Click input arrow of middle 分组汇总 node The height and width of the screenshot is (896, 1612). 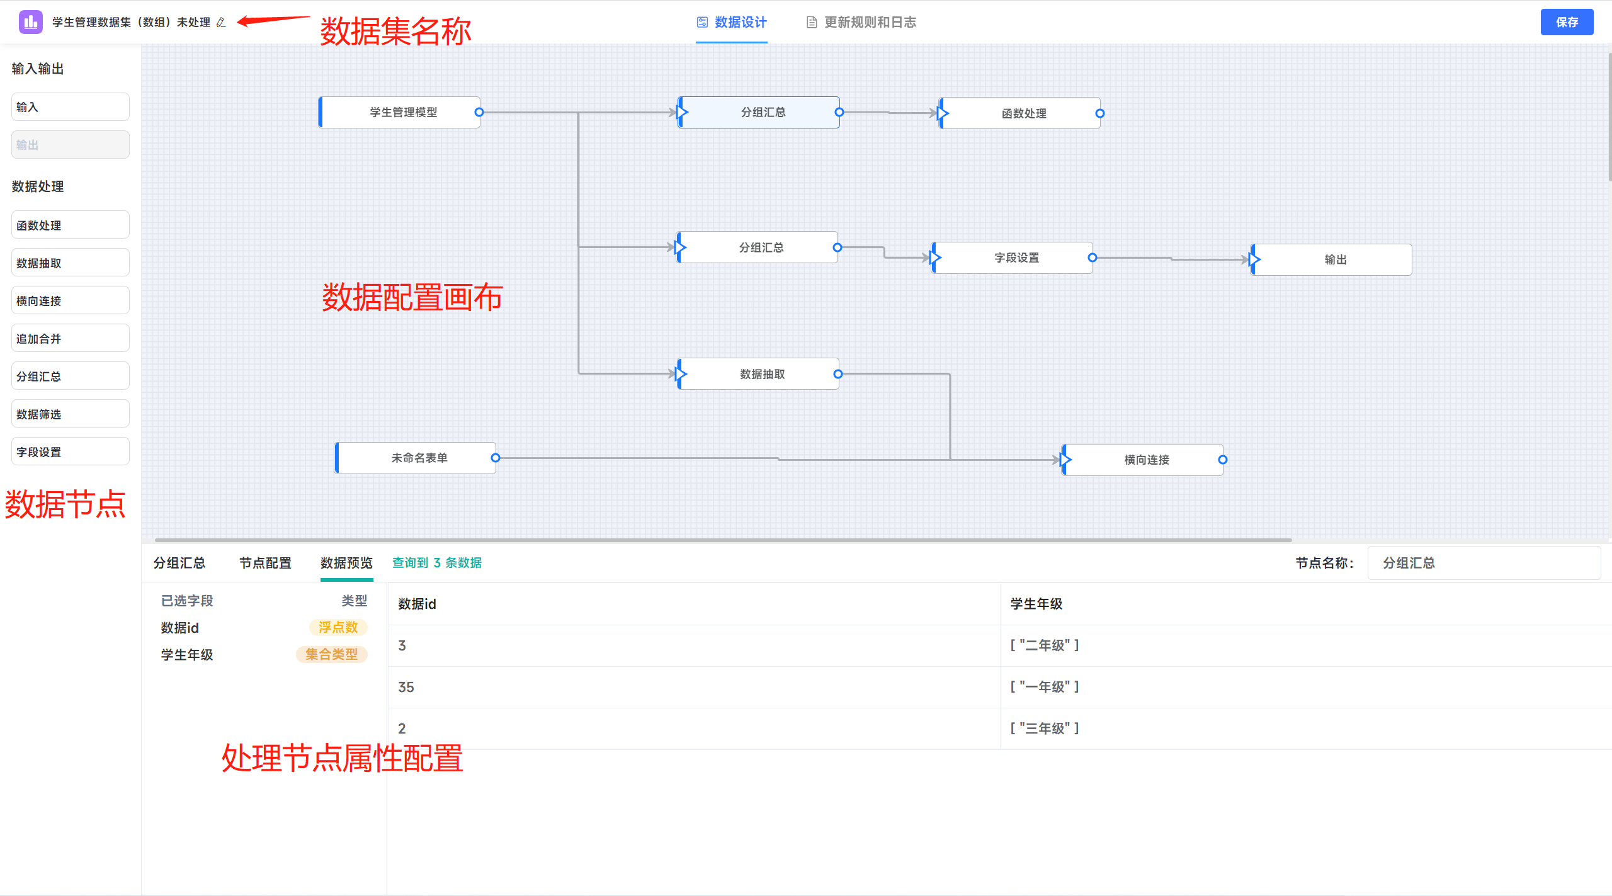point(680,247)
